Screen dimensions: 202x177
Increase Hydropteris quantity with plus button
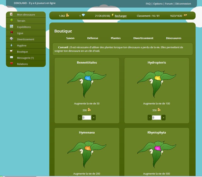(163, 118)
